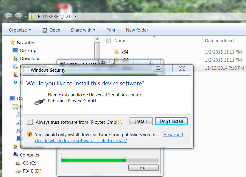Select OS (C:) drive
The width and height of the screenshot is (246, 177).
[x=29, y=163]
